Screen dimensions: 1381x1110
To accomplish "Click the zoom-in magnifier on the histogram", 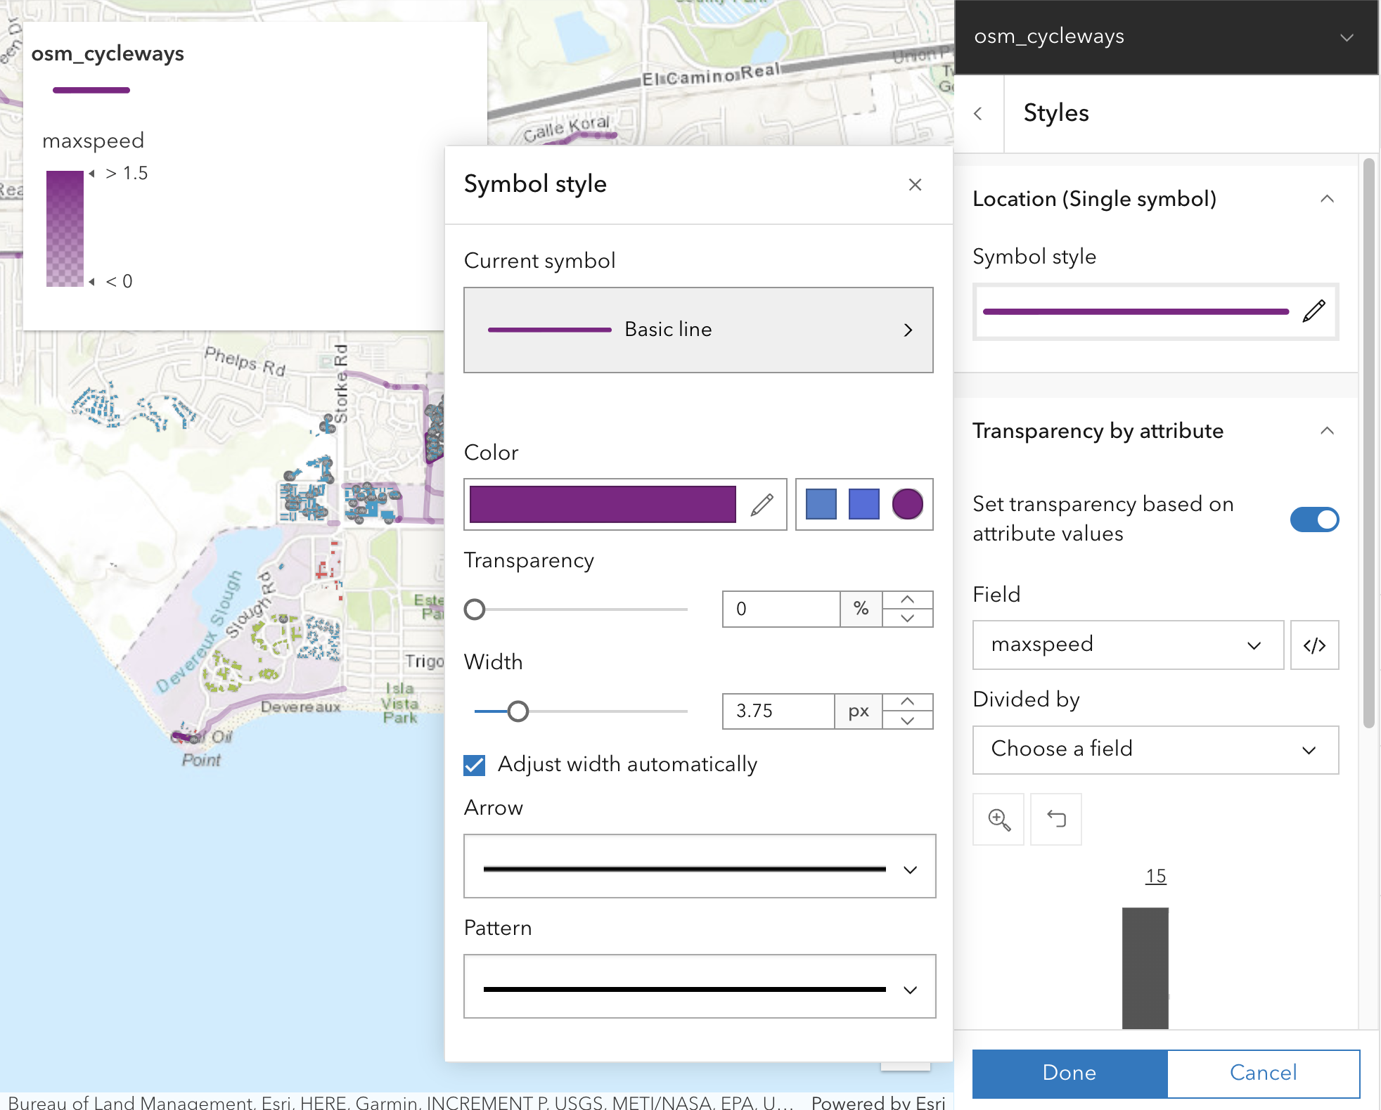I will tap(998, 819).
